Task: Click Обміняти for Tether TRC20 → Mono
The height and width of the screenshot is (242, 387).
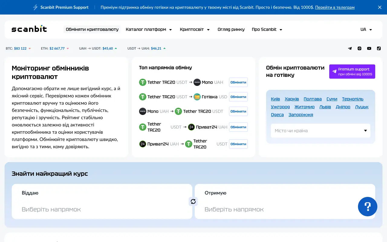Action: [238, 82]
